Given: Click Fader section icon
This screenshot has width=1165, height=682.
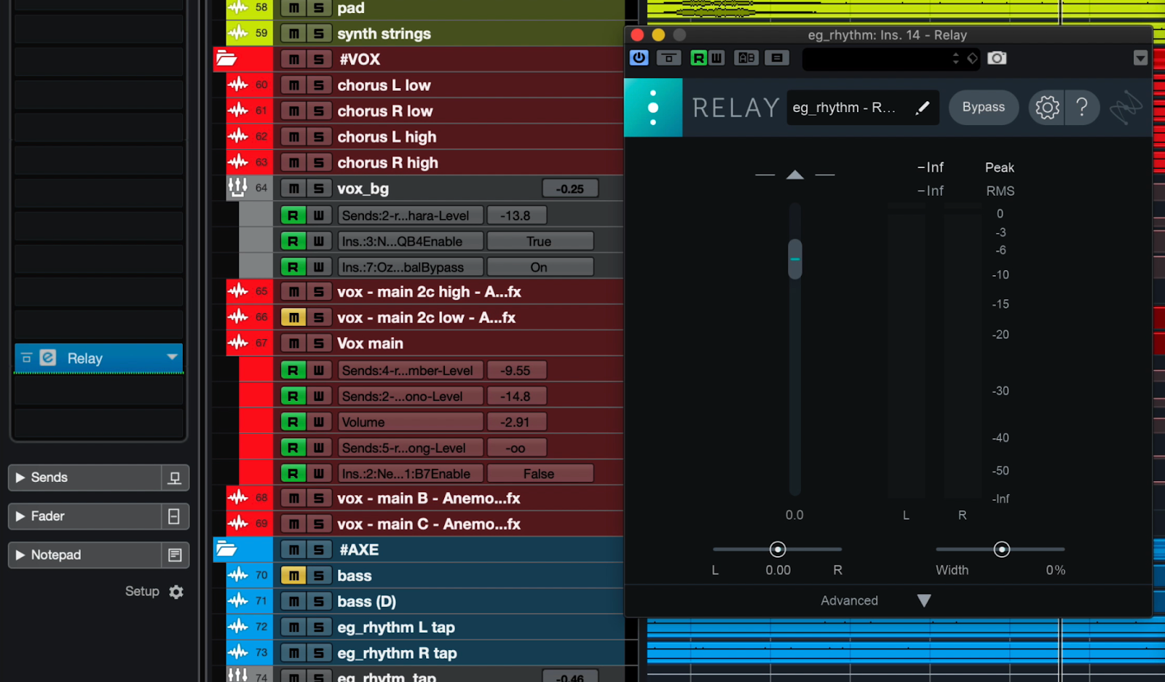Looking at the screenshot, I should click(175, 516).
